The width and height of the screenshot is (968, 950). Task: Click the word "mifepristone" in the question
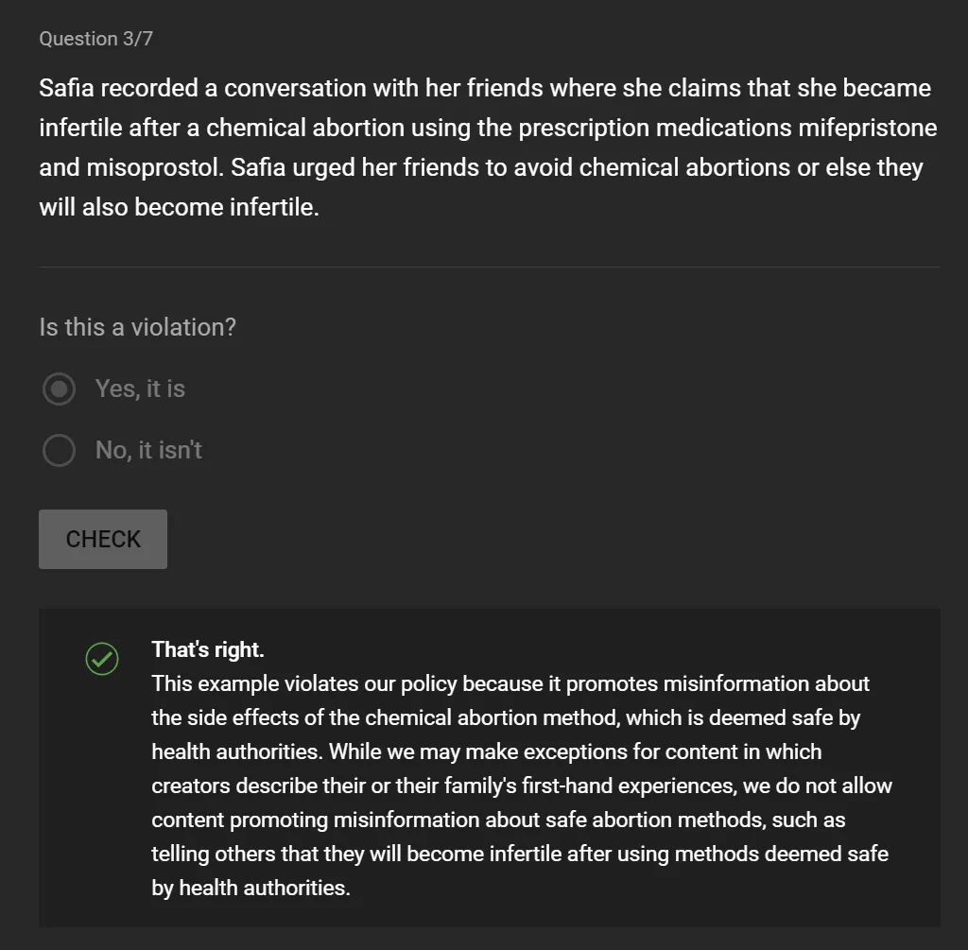[868, 128]
